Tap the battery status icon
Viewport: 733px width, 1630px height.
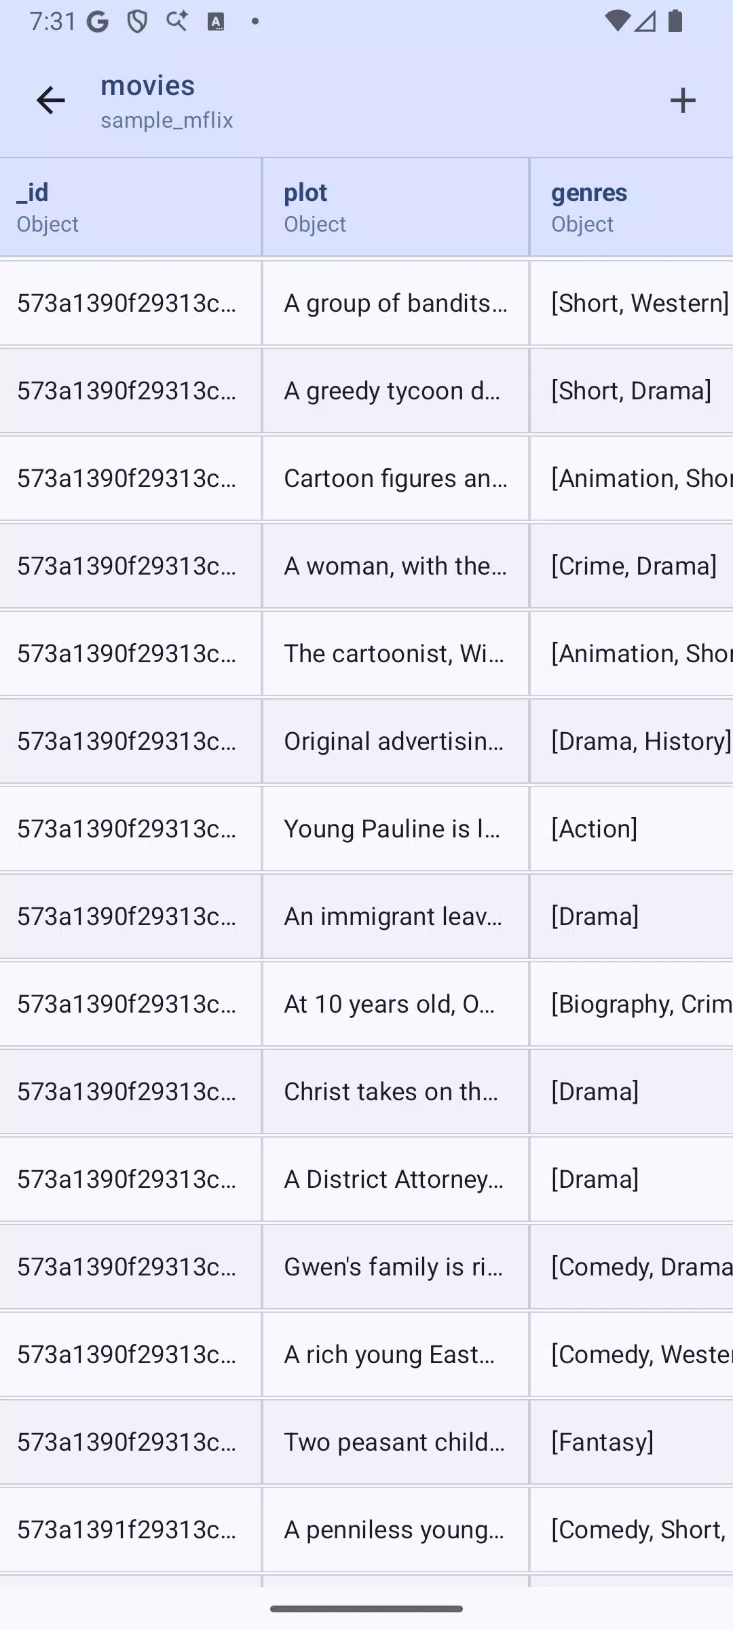675,21
